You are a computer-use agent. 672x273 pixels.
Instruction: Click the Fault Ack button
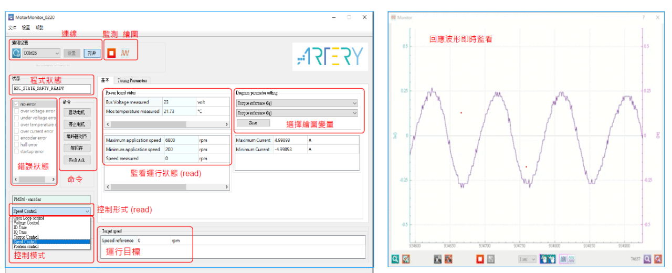point(77,160)
